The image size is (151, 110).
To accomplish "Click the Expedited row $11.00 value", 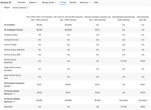I will (124, 107).
